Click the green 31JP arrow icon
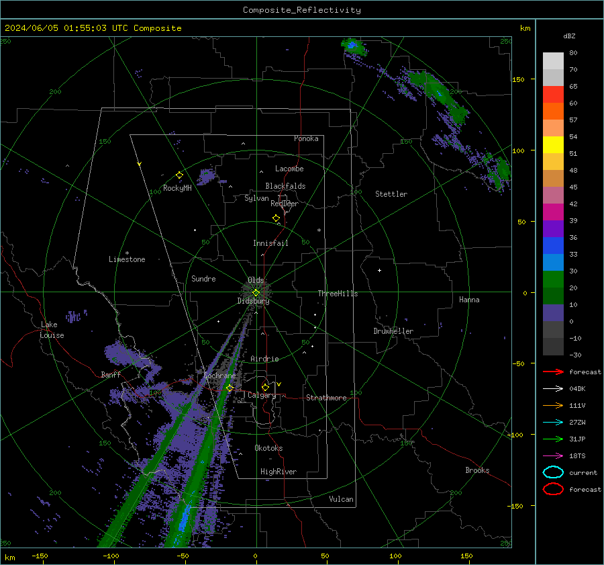The width and height of the screenshot is (604, 565). 553,439
